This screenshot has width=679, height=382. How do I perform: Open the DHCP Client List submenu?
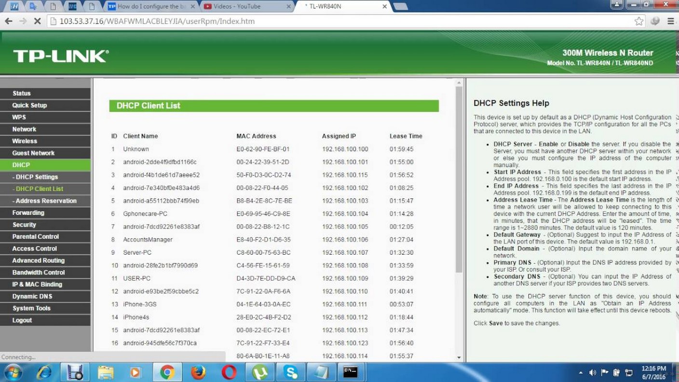pos(45,189)
